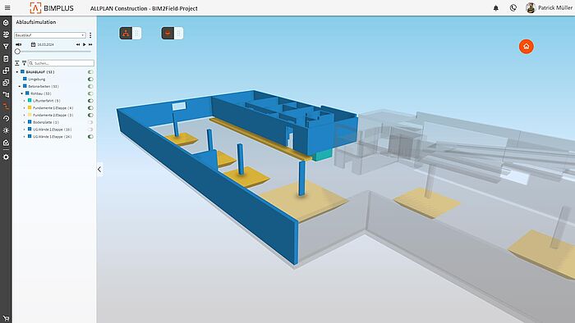Open the settings gear in left sidebar
575x323 pixels.
point(6,157)
